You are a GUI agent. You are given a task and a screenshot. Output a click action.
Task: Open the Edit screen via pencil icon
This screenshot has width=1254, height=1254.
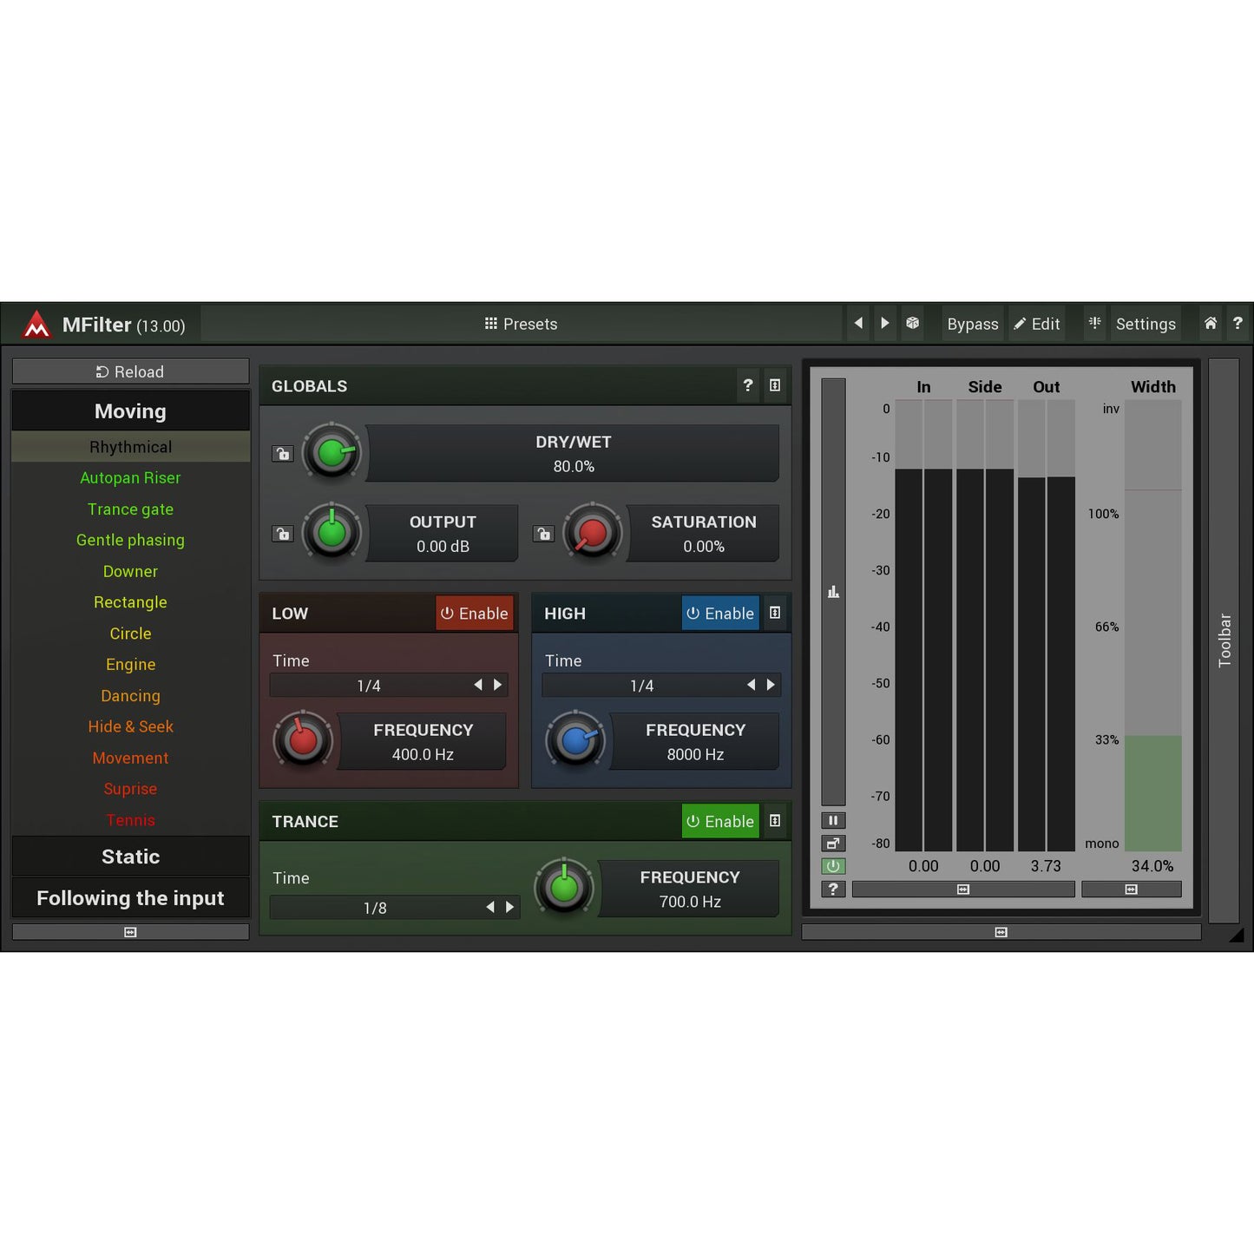tap(1036, 323)
